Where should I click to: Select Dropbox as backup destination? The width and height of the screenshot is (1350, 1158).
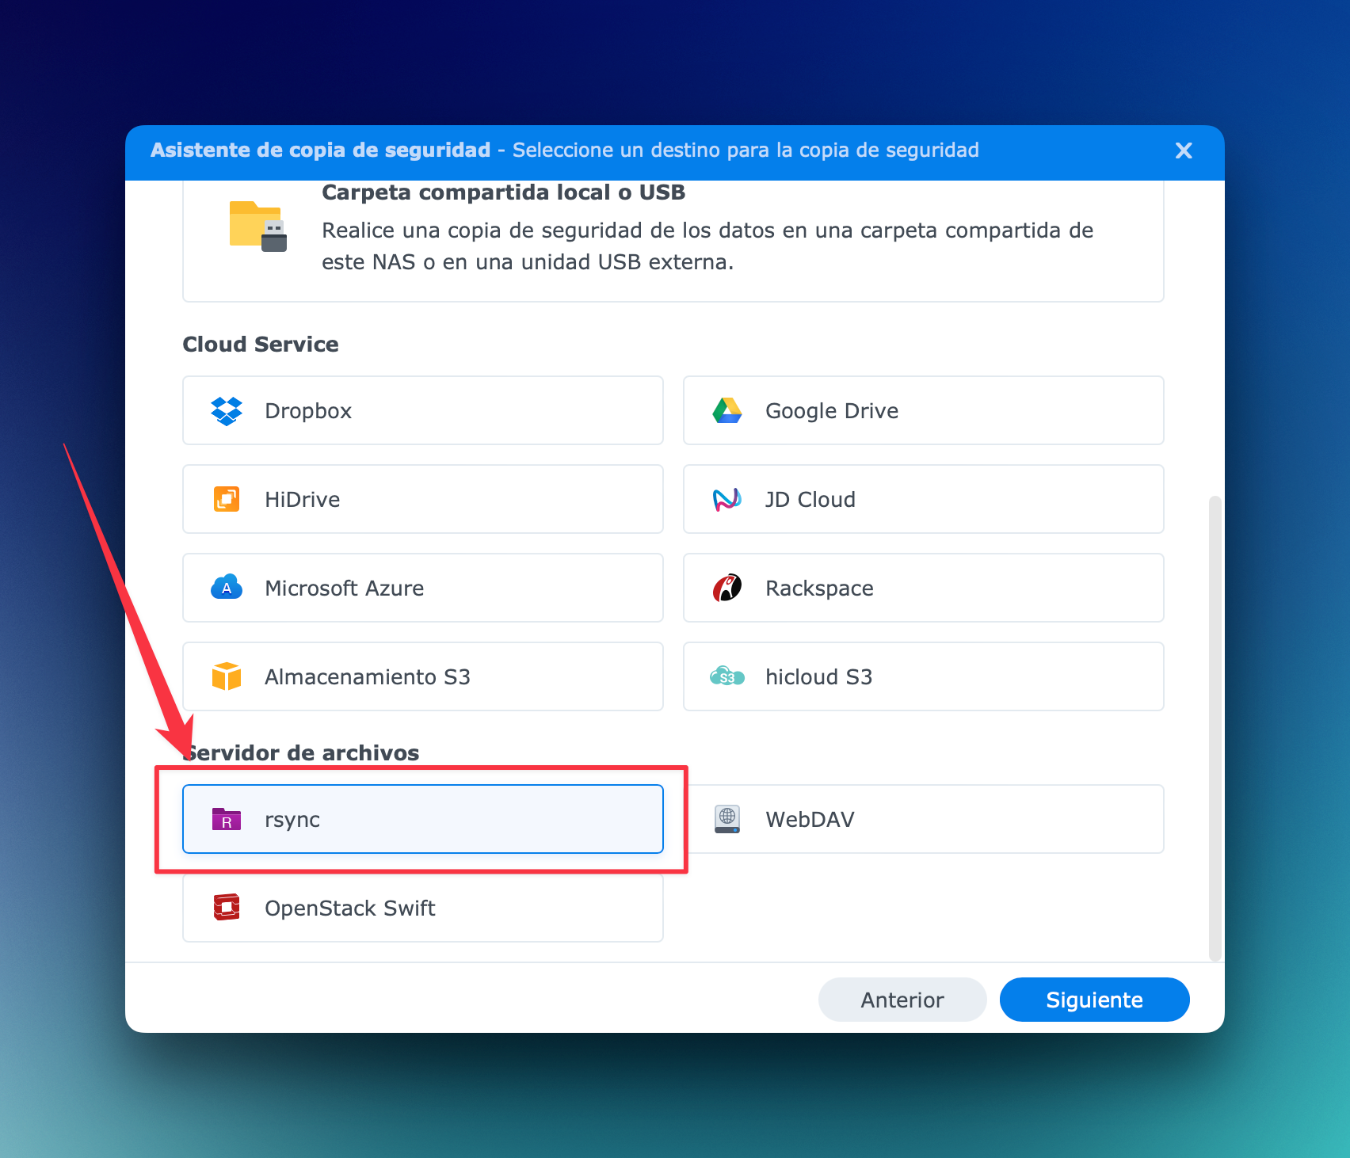(423, 410)
